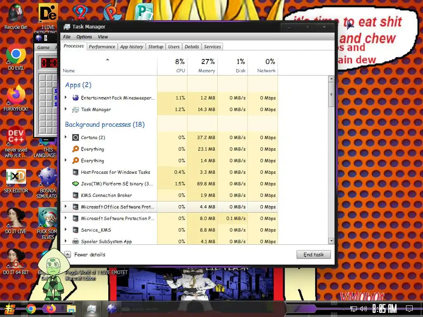This screenshot has height=317, width=423.
Task: Select the BOSNIA SIMULATOR mine icon
Action: pyautogui.click(x=48, y=177)
